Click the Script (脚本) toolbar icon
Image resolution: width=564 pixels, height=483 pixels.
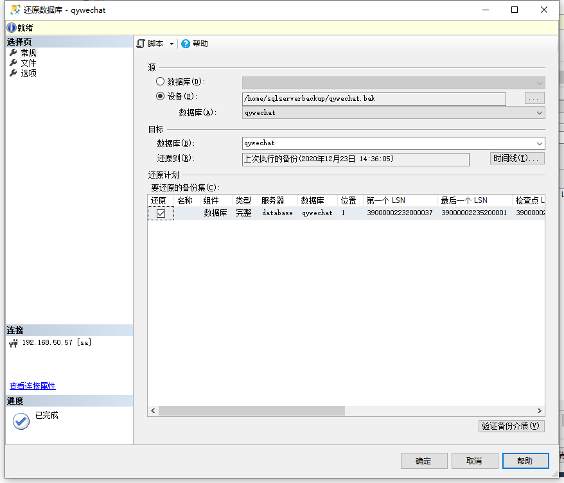coord(141,44)
